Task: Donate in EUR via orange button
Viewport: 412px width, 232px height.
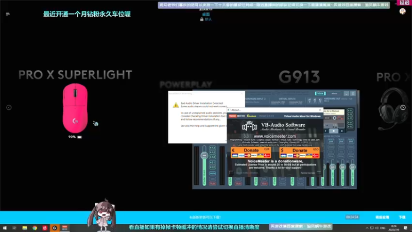Action: [x=251, y=153]
